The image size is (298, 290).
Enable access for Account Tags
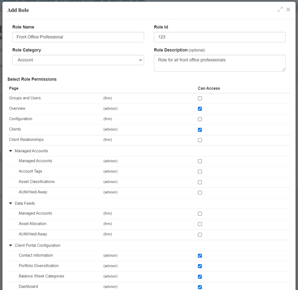(200, 172)
